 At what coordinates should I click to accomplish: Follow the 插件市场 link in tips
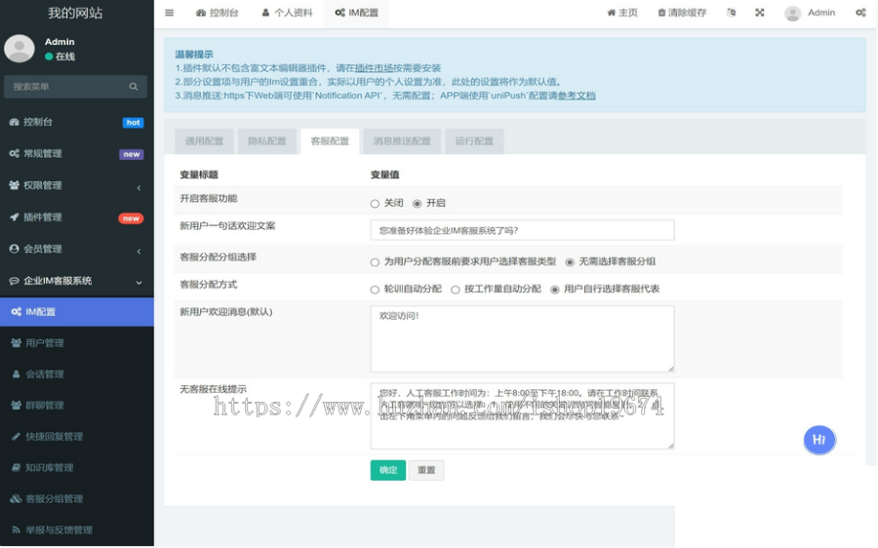[374, 68]
